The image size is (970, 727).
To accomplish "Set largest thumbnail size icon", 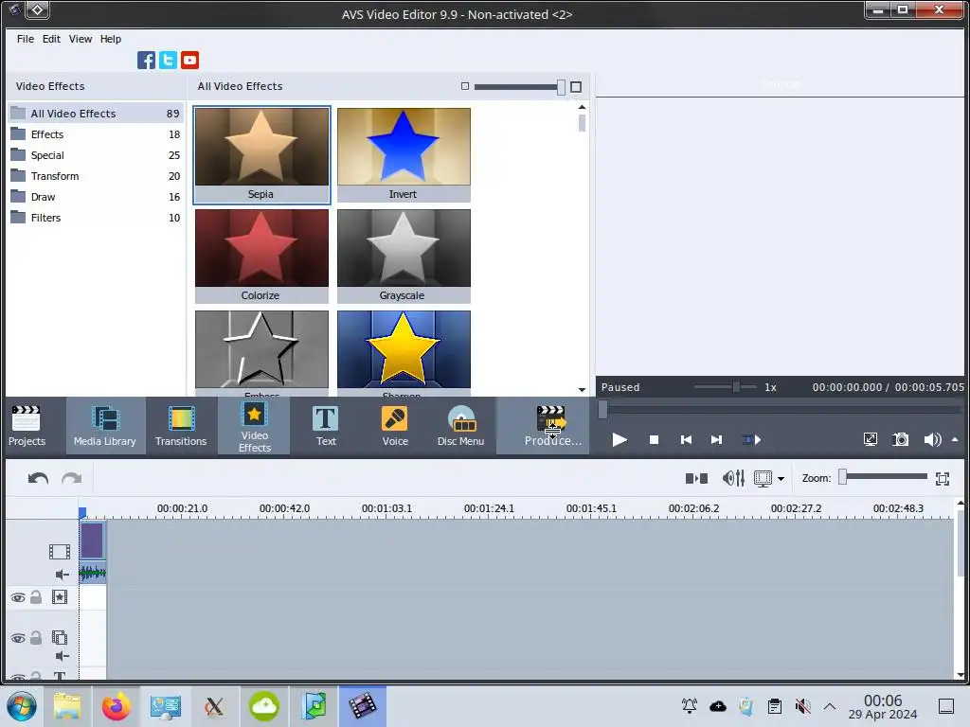I will click(x=576, y=87).
